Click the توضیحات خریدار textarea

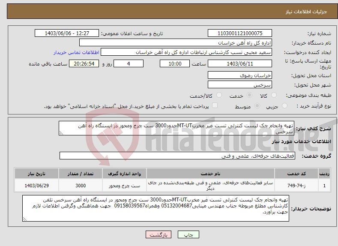[156, 208]
